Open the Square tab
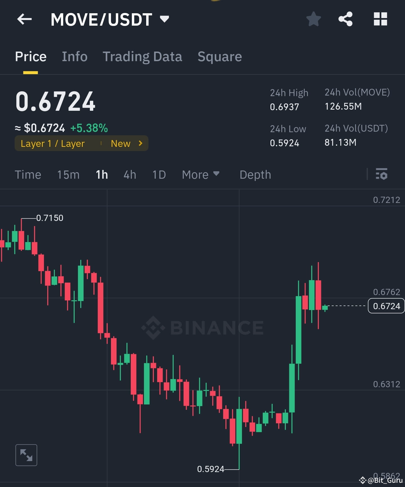 (x=219, y=56)
